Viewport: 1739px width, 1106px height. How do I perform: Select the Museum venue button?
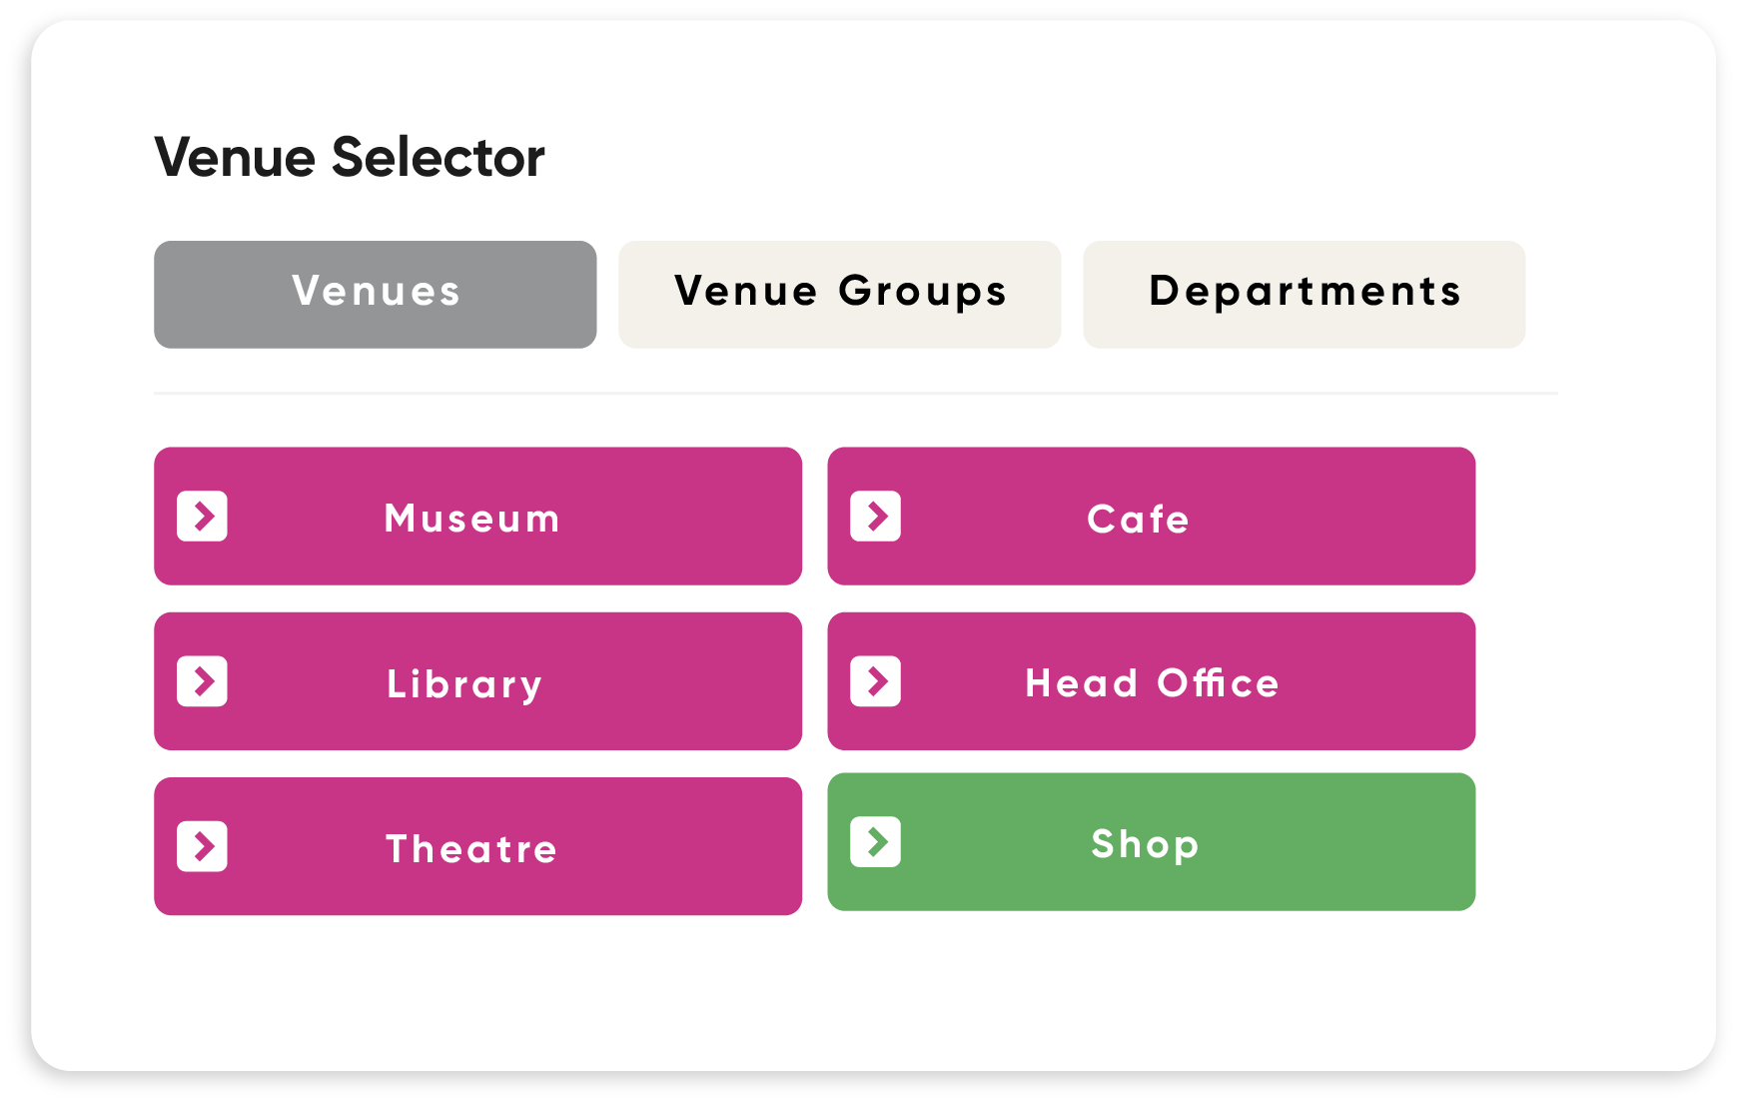[x=477, y=516]
